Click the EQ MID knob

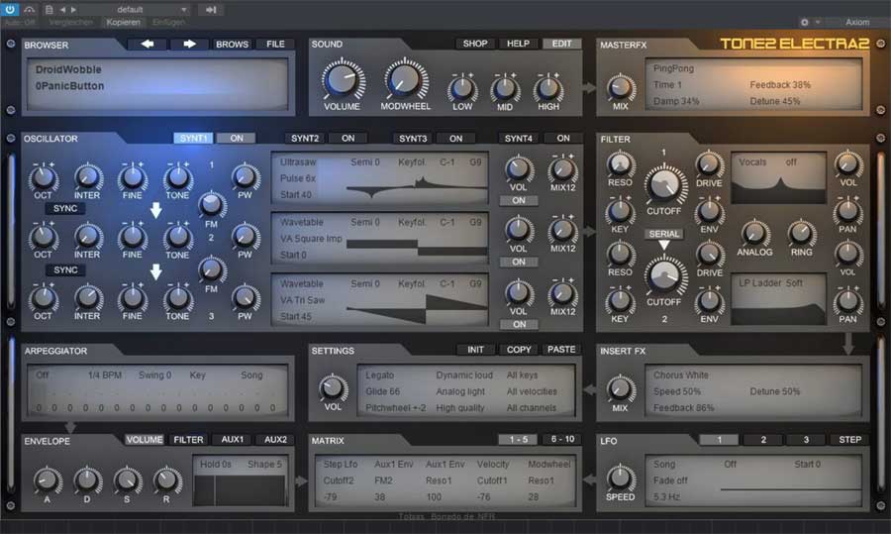(x=505, y=89)
